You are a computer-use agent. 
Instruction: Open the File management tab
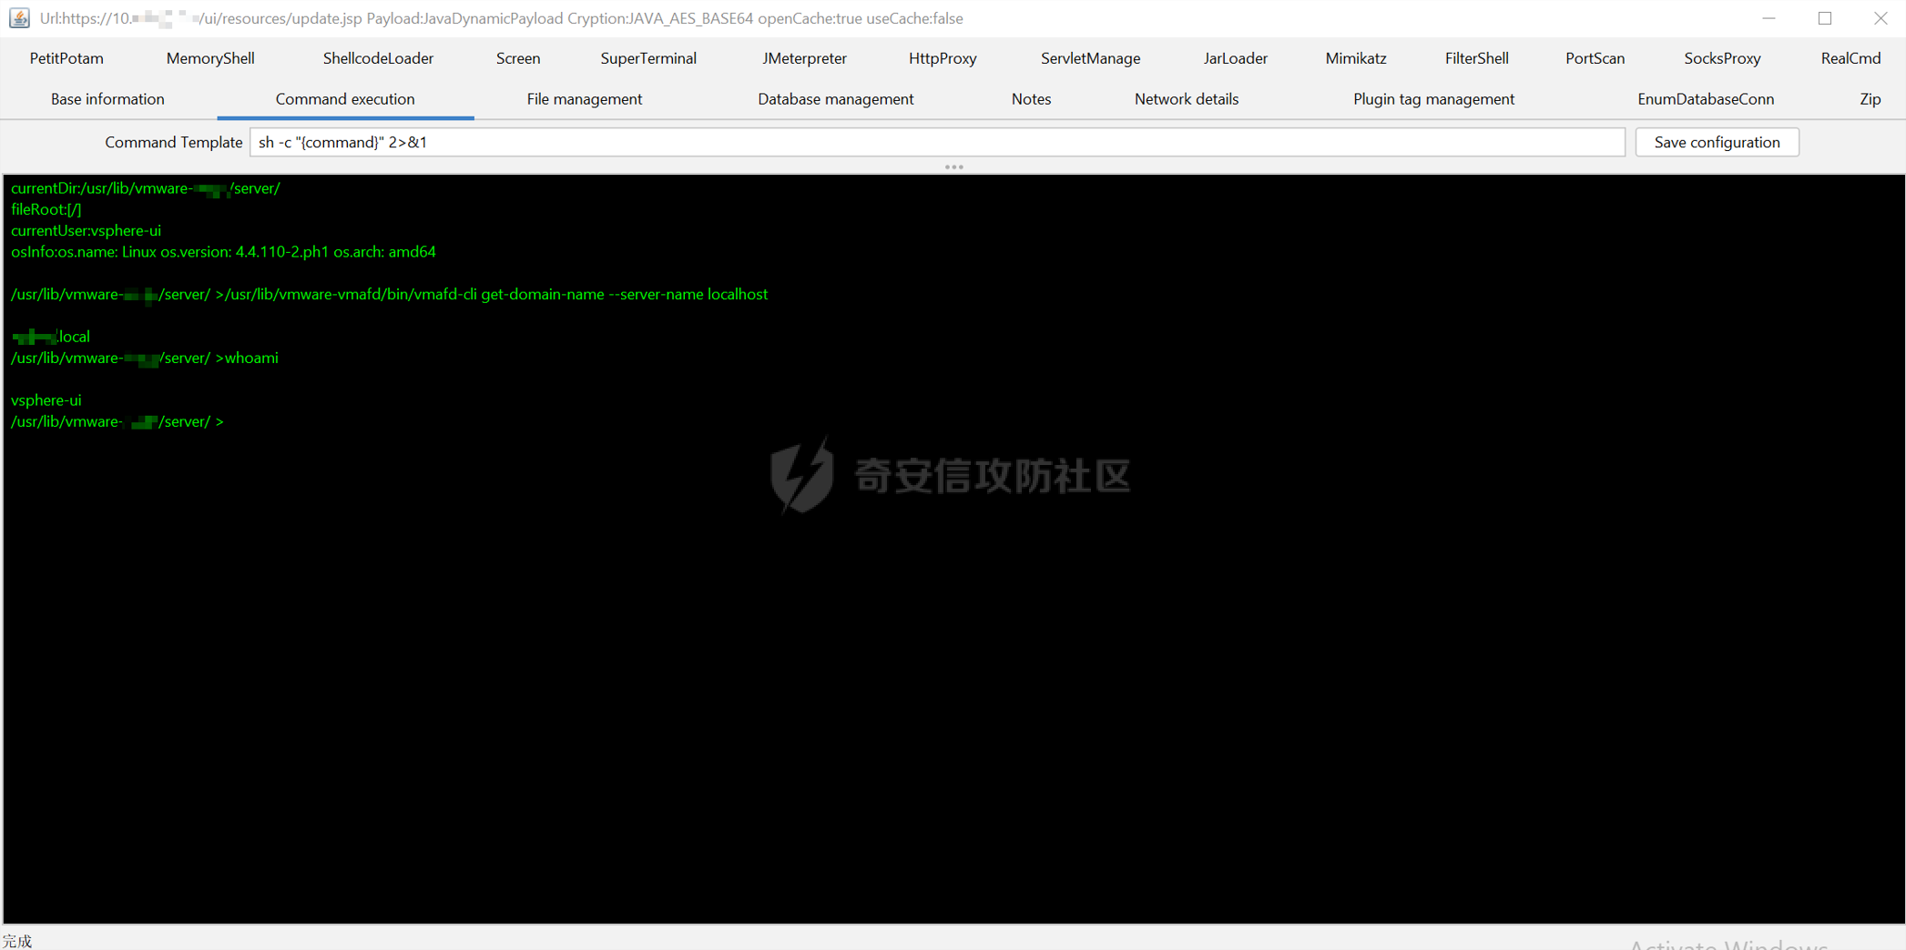pos(584,99)
